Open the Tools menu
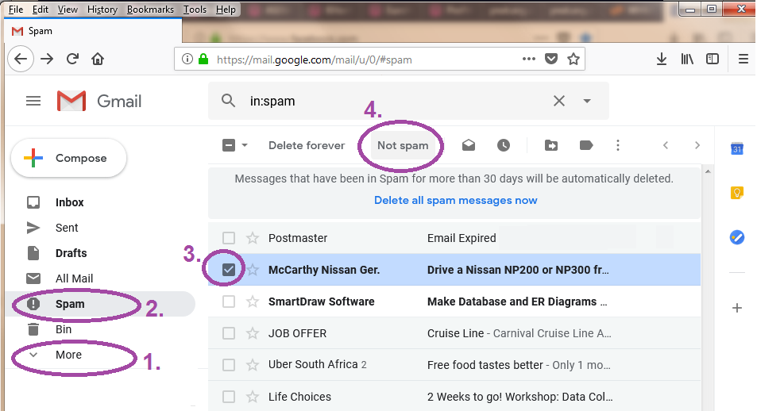Screen dimensions: 757x411 click(x=195, y=10)
